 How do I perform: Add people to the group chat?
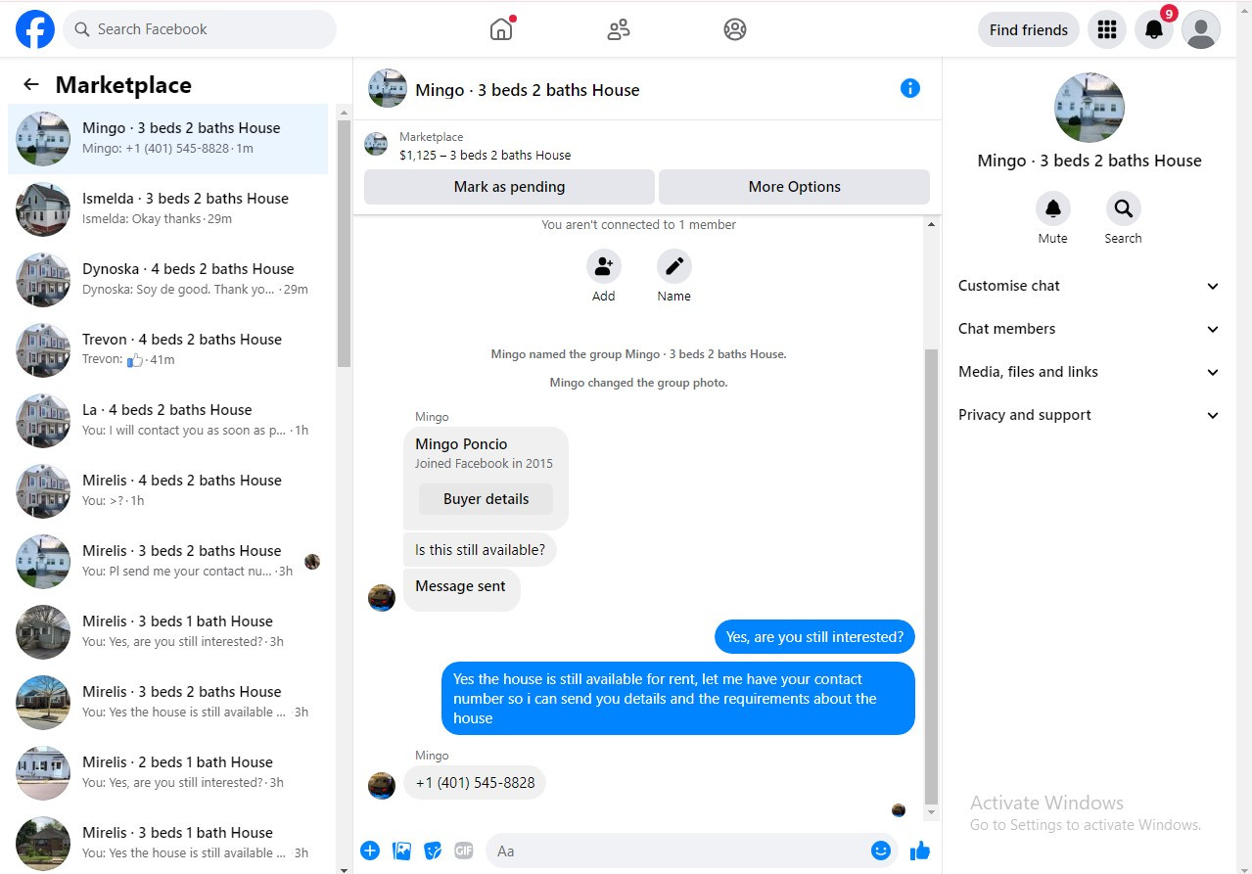604,266
